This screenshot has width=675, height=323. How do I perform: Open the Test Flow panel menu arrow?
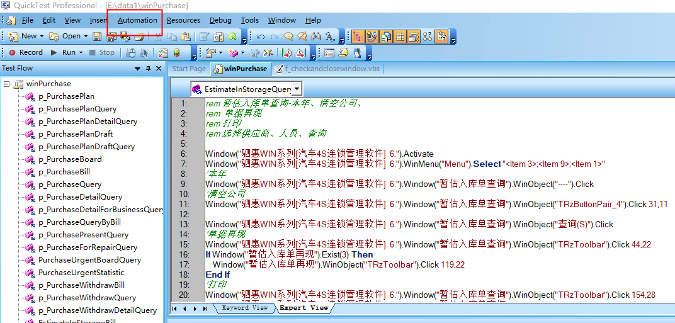pyautogui.click(x=138, y=69)
